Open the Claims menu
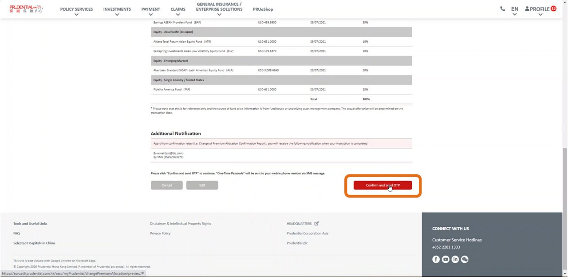Image resolution: width=568 pixels, height=277 pixels. (177, 9)
